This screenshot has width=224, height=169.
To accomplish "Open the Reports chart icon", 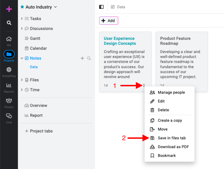I will click(x=9, y=86).
